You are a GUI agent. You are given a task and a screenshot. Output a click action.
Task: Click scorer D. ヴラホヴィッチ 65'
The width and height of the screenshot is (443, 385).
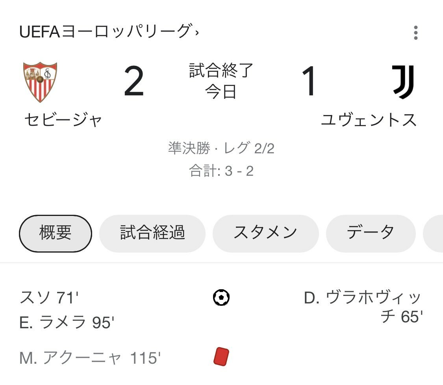[x=363, y=307]
